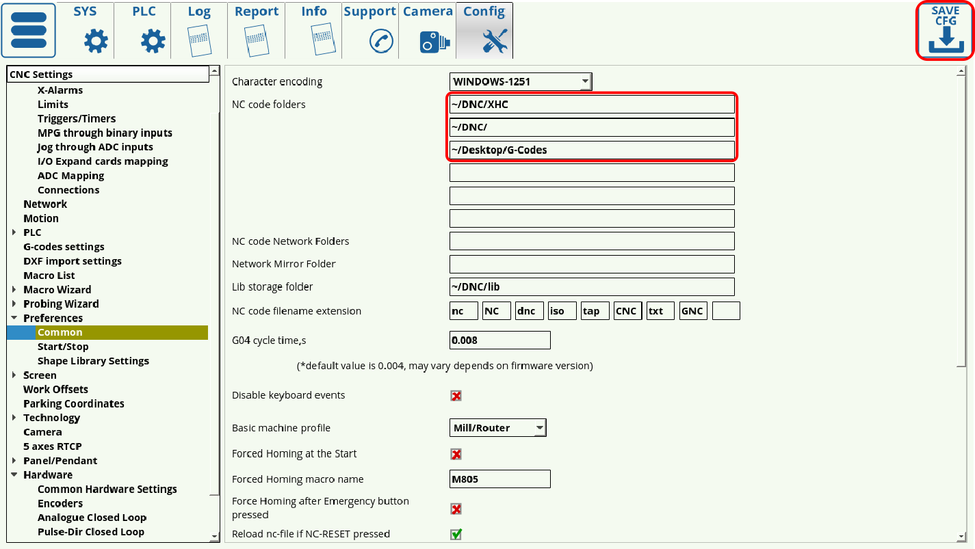
Task: Open Character encoding WINDOWS-1251 dropdown
Action: pyautogui.click(x=520, y=82)
